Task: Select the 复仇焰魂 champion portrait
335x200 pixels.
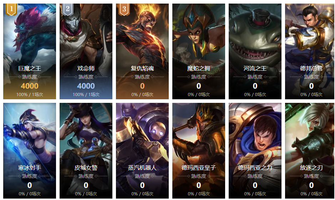Action: pos(142,51)
